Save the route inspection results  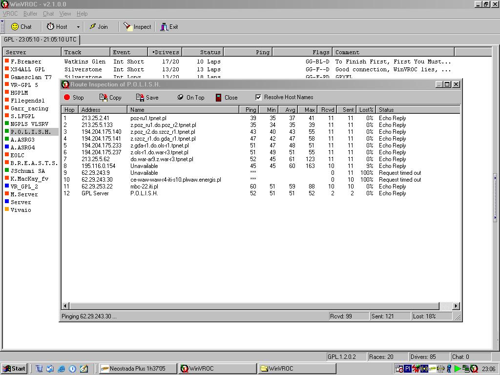[147, 98]
